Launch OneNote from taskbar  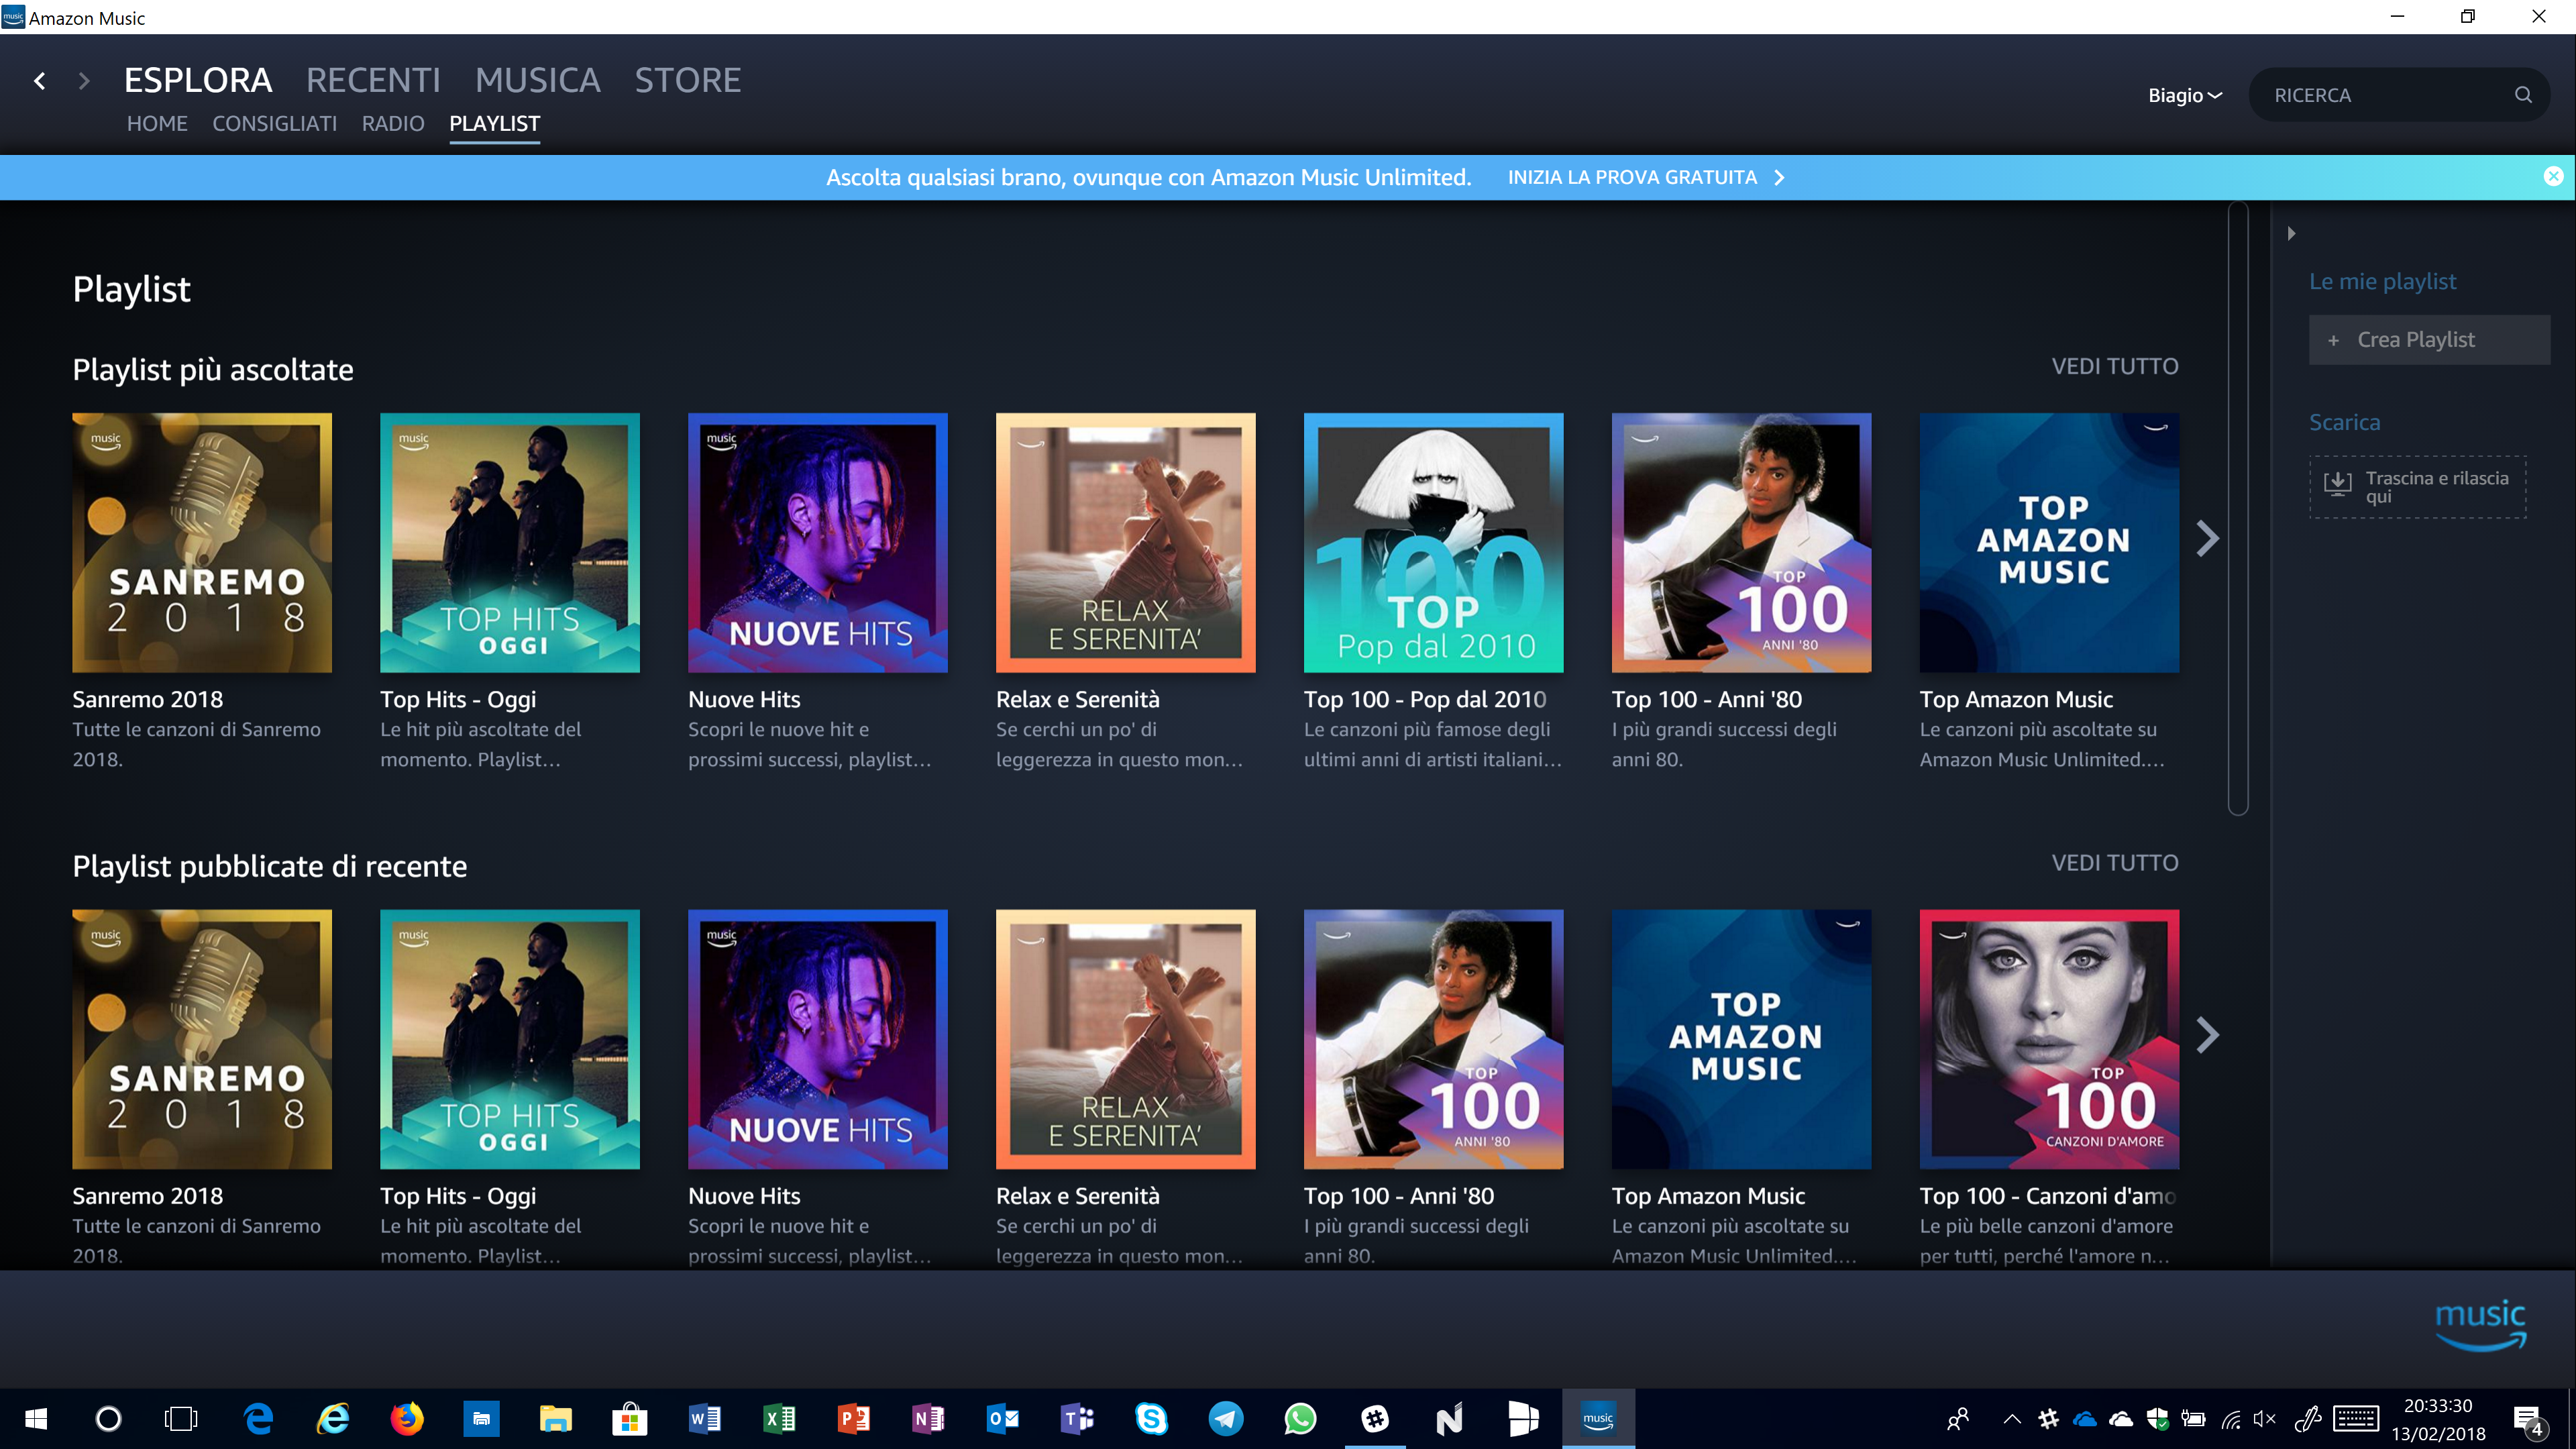[928, 1418]
